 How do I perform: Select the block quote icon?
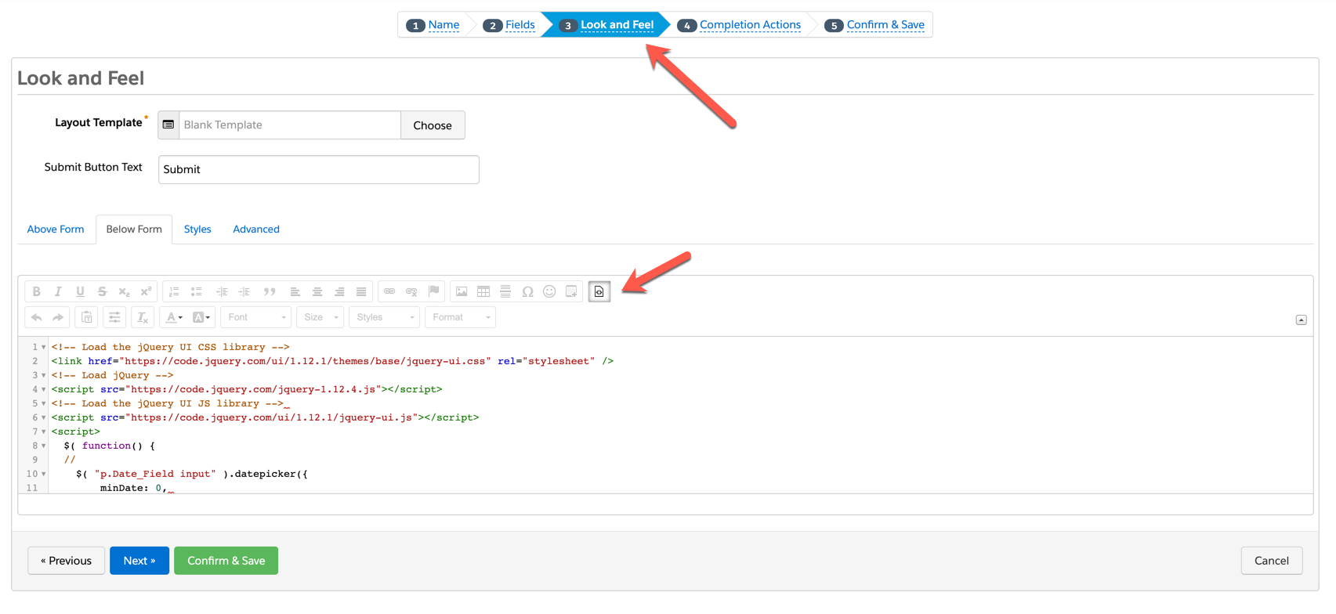(270, 291)
